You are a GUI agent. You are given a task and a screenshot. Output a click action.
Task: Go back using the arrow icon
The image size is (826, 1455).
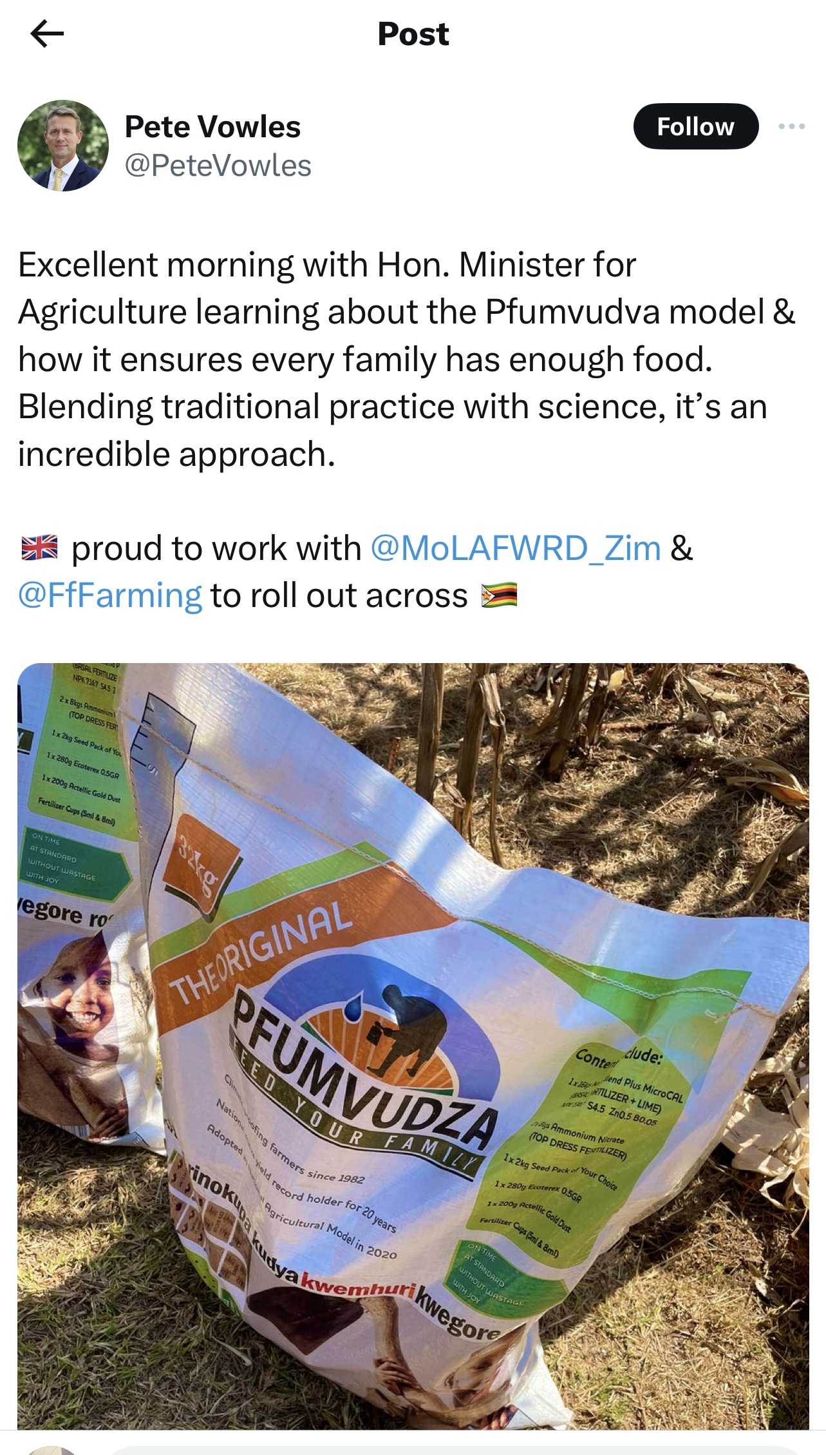[47, 34]
